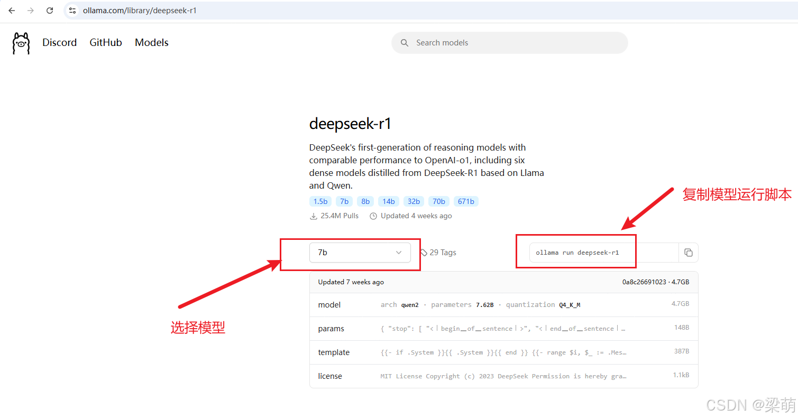Image resolution: width=798 pixels, height=419 pixels.
Task: Select the 14b size tag
Action: click(x=389, y=201)
